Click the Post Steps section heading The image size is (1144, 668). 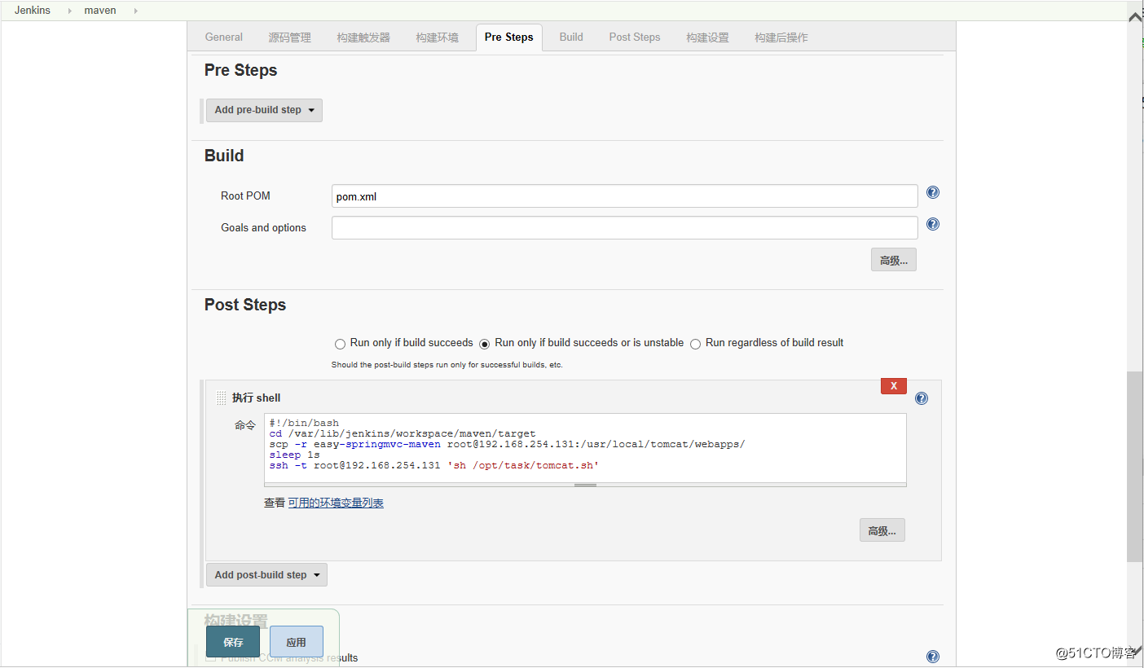coord(245,305)
